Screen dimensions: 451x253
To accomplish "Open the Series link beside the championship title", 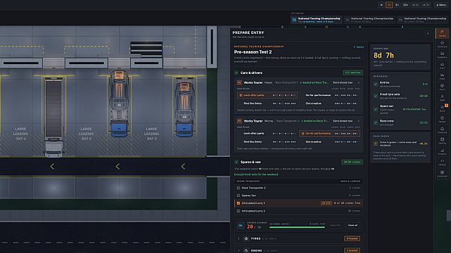I will tap(359, 47).
